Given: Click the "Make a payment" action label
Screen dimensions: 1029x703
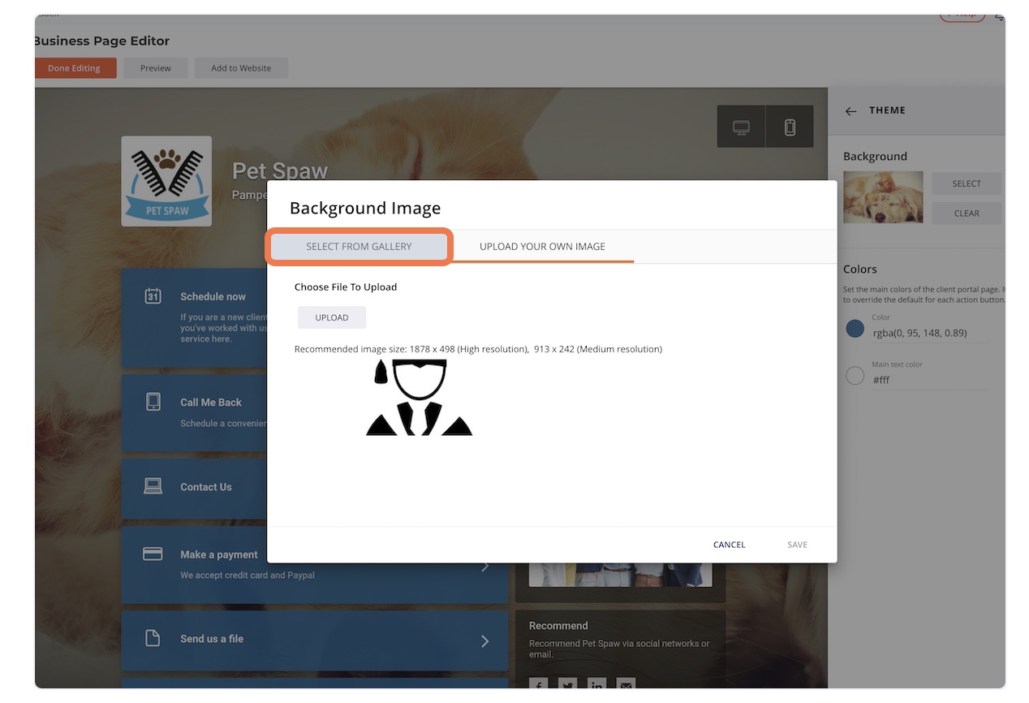Looking at the screenshot, I should pyautogui.click(x=219, y=555).
